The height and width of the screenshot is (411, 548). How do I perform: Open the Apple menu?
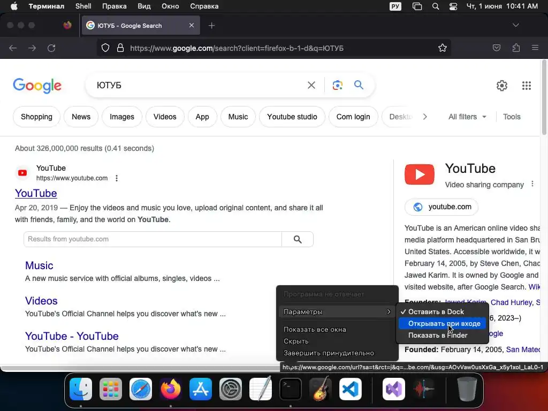coord(14,6)
